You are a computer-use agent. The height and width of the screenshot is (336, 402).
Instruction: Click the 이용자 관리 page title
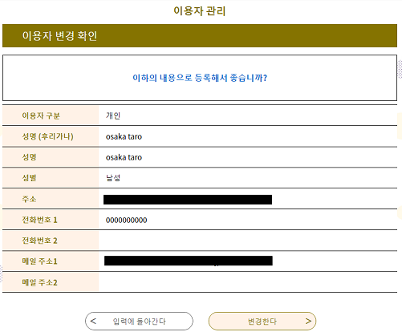coord(200,11)
